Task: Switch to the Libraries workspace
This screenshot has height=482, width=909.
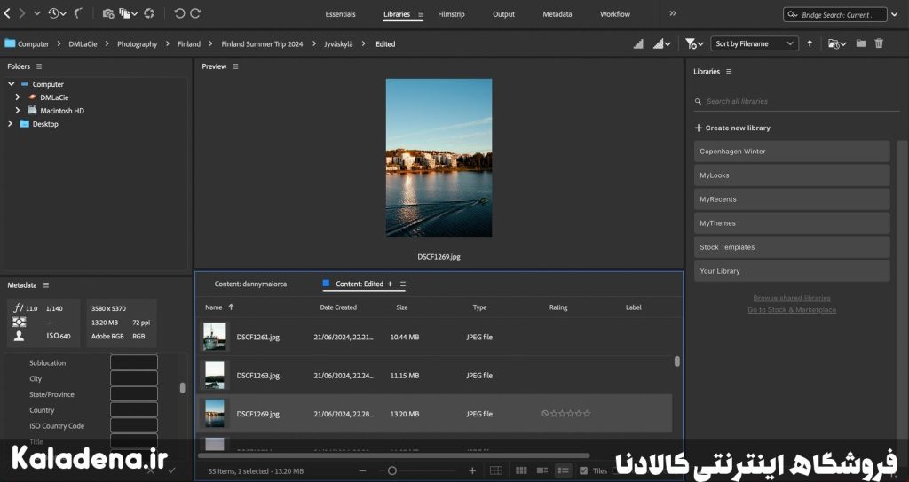Action: click(397, 14)
